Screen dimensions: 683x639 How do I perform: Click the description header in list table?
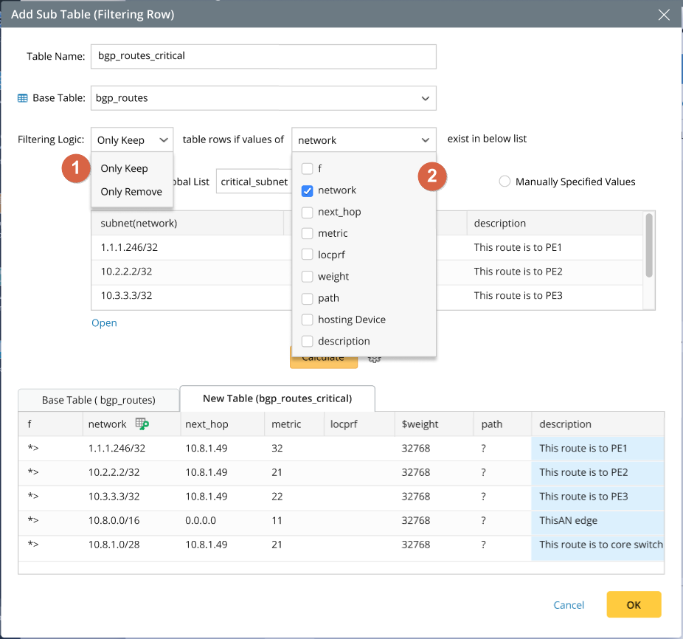(x=555, y=223)
